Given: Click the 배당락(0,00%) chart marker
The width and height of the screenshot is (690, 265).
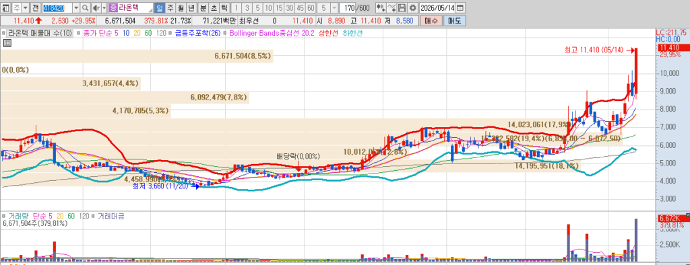Looking at the screenshot, I should [x=298, y=157].
